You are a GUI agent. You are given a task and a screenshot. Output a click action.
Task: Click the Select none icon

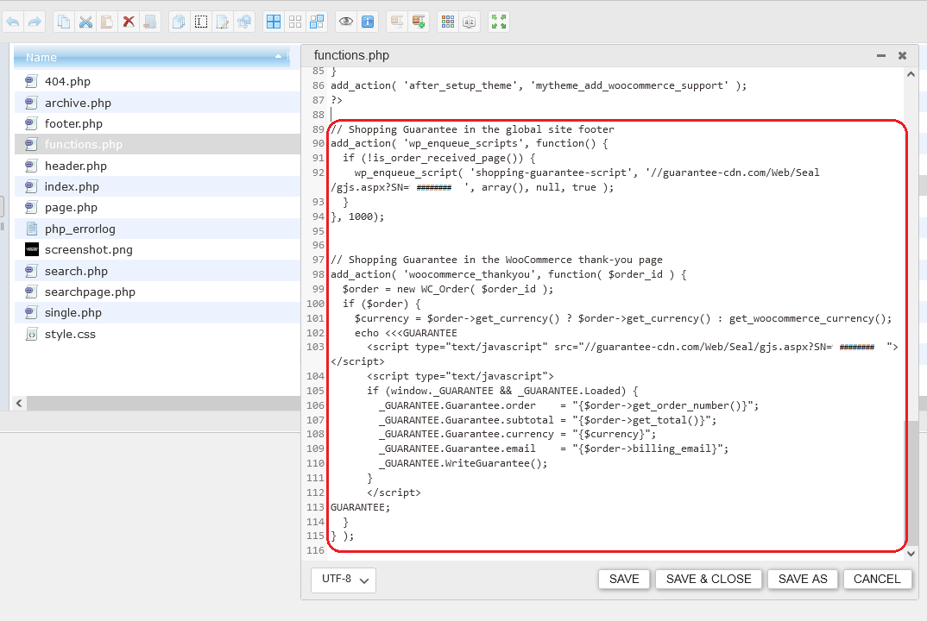295,22
